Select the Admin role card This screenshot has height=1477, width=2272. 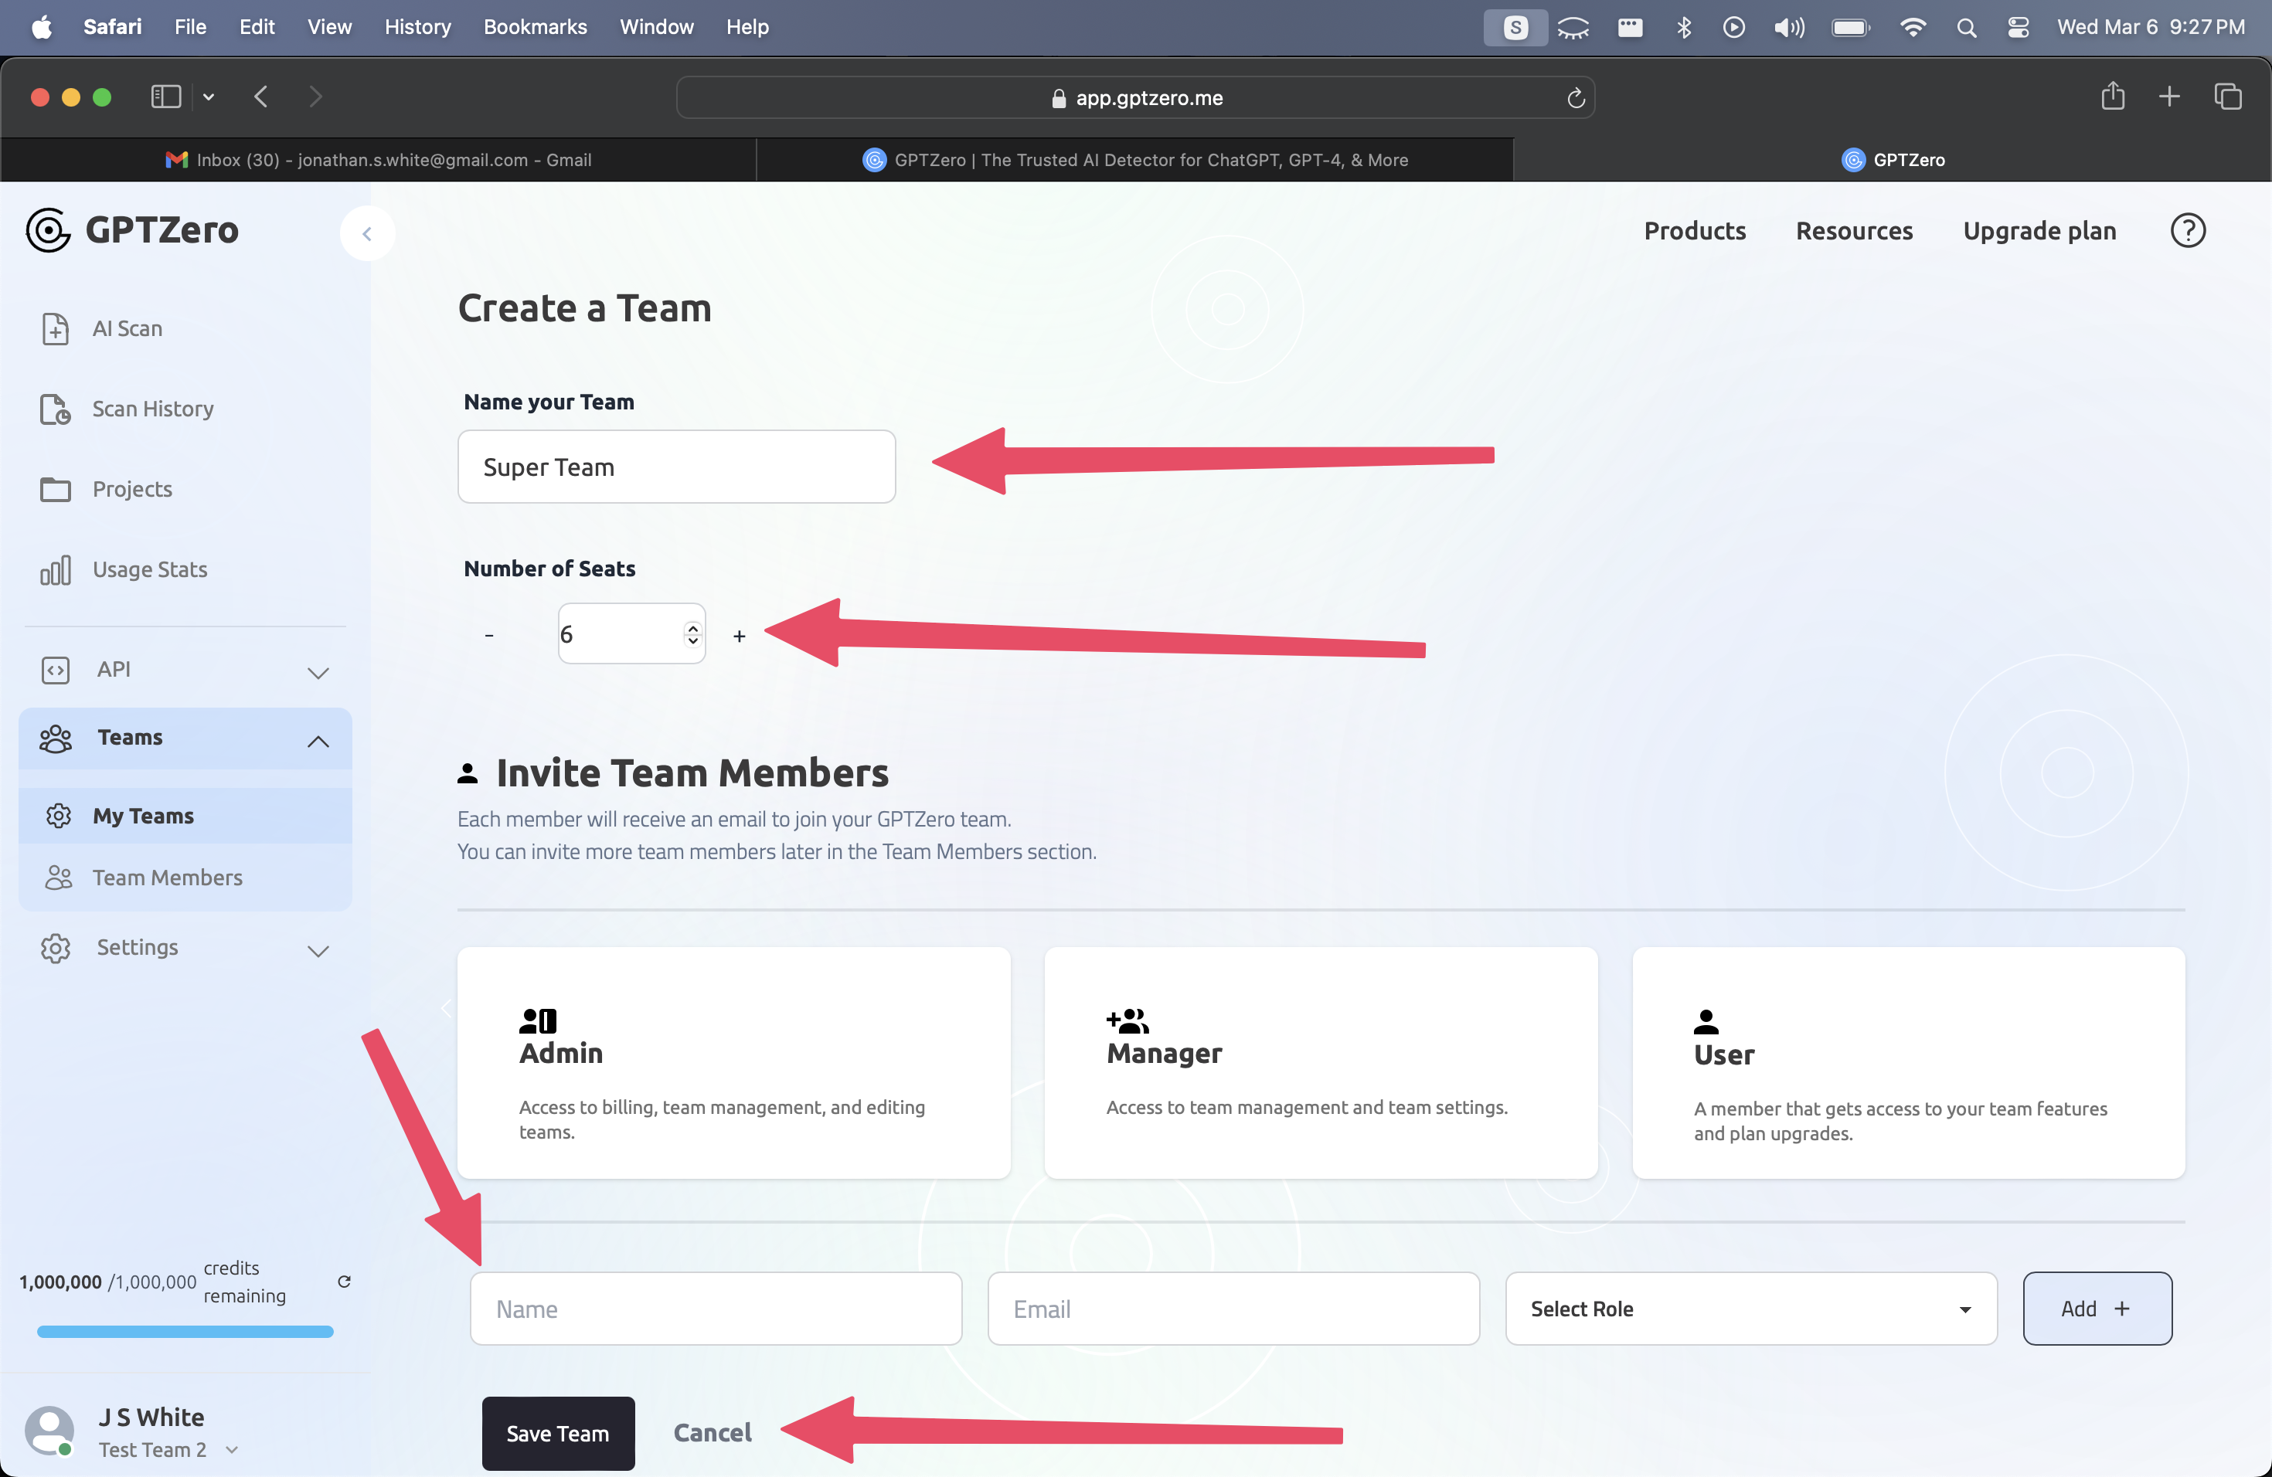pyautogui.click(x=733, y=1062)
